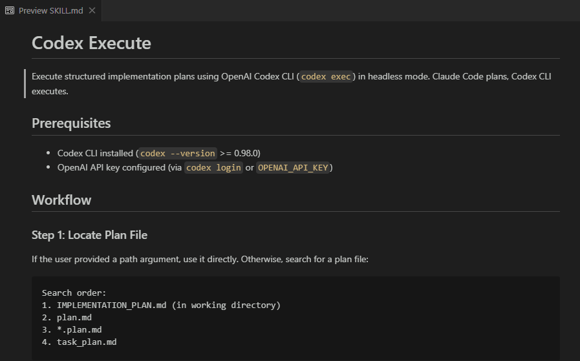Viewport: 580px width, 361px height.
Task: Click the 'Codex CLI installed' bullet text
Action: tap(97, 153)
